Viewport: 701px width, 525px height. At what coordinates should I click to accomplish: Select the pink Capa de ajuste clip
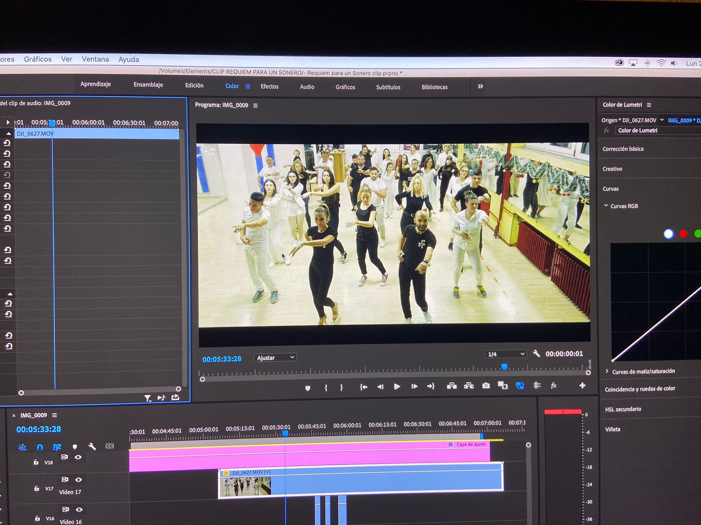[309, 456]
